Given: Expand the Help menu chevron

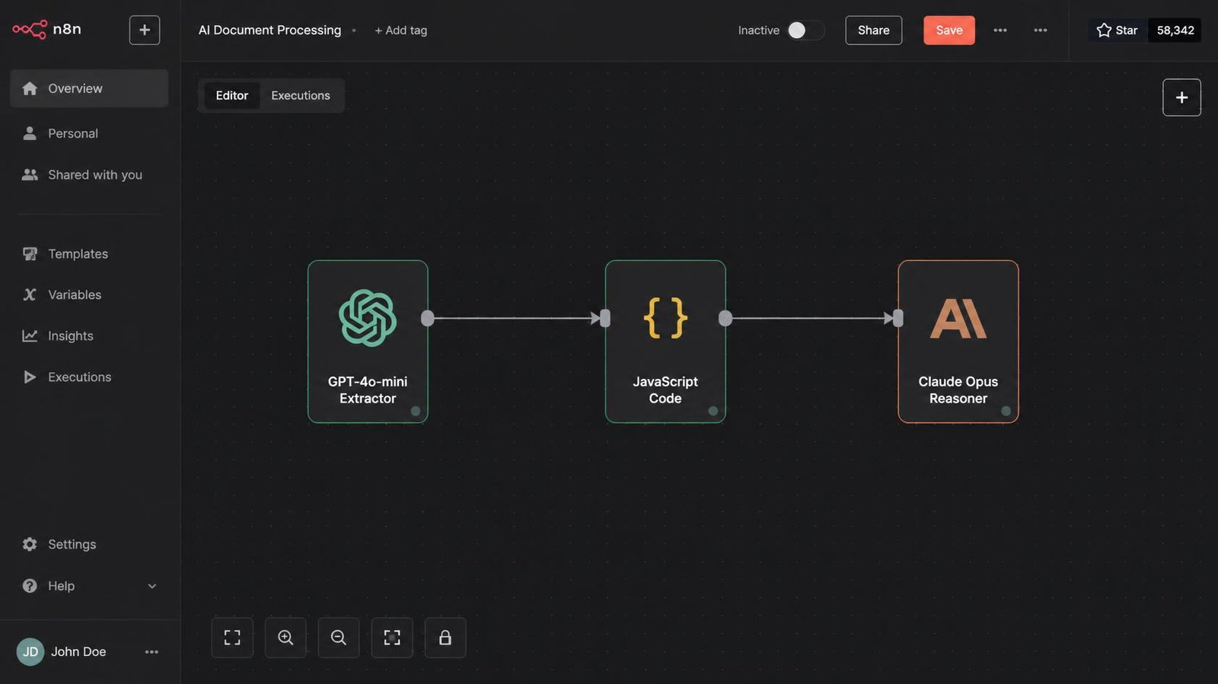Looking at the screenshot, I should 152,586.
